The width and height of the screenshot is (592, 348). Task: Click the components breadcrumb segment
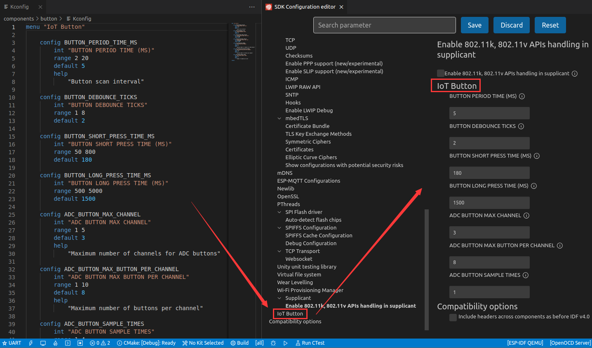click(x=19, y=19)
